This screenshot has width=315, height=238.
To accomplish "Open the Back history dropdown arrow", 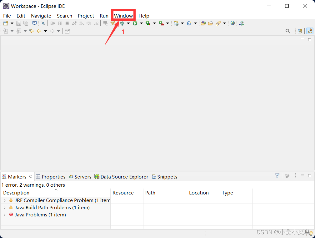I will [x=45, y=31].
